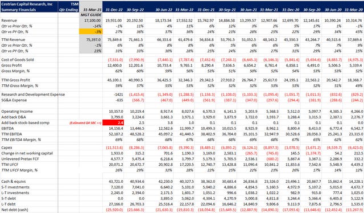Screen dimensions: 364x213
Task: Click the red-highlighted '2.4' cell
Action: (x=113, y=122)
